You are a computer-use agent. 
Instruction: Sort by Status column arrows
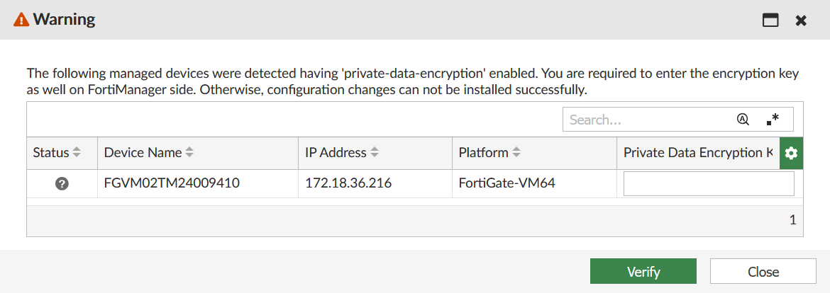click(77, 153)
